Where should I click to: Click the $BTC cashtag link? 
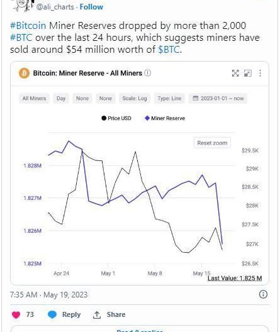(169, 50)
